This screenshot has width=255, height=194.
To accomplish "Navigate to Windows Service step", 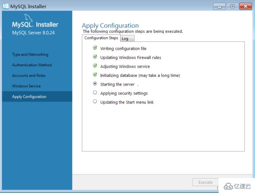I will [x=26, y=86].
